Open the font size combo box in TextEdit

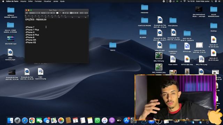click(53, 13)
